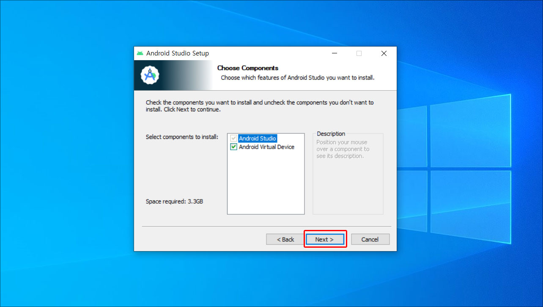Click the Android Studio compass logo
Viewport: 543px width, 307px height.
(x=150, y=75)
